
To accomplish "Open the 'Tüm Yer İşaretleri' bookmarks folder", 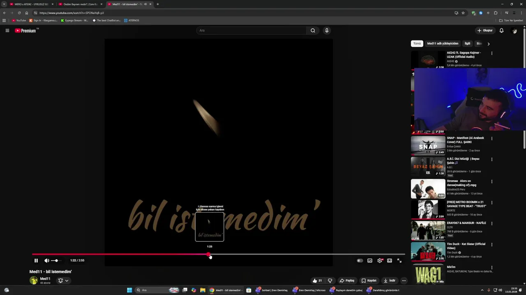I will [511, 20].
